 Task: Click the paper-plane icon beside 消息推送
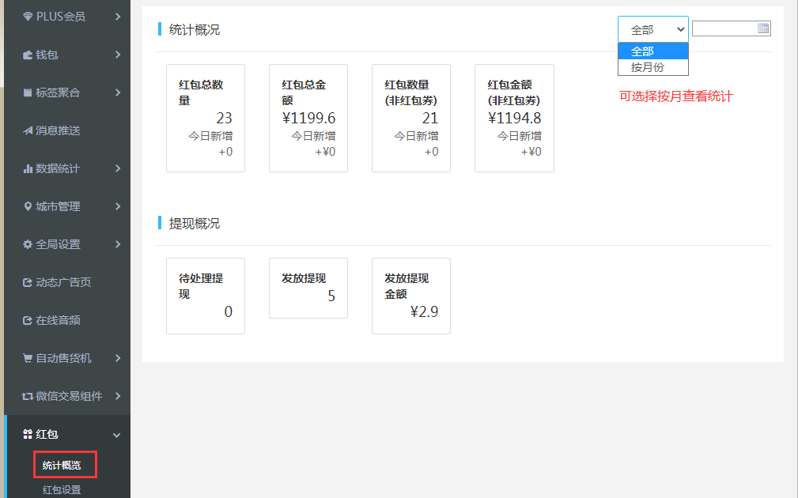click(28, 130)
